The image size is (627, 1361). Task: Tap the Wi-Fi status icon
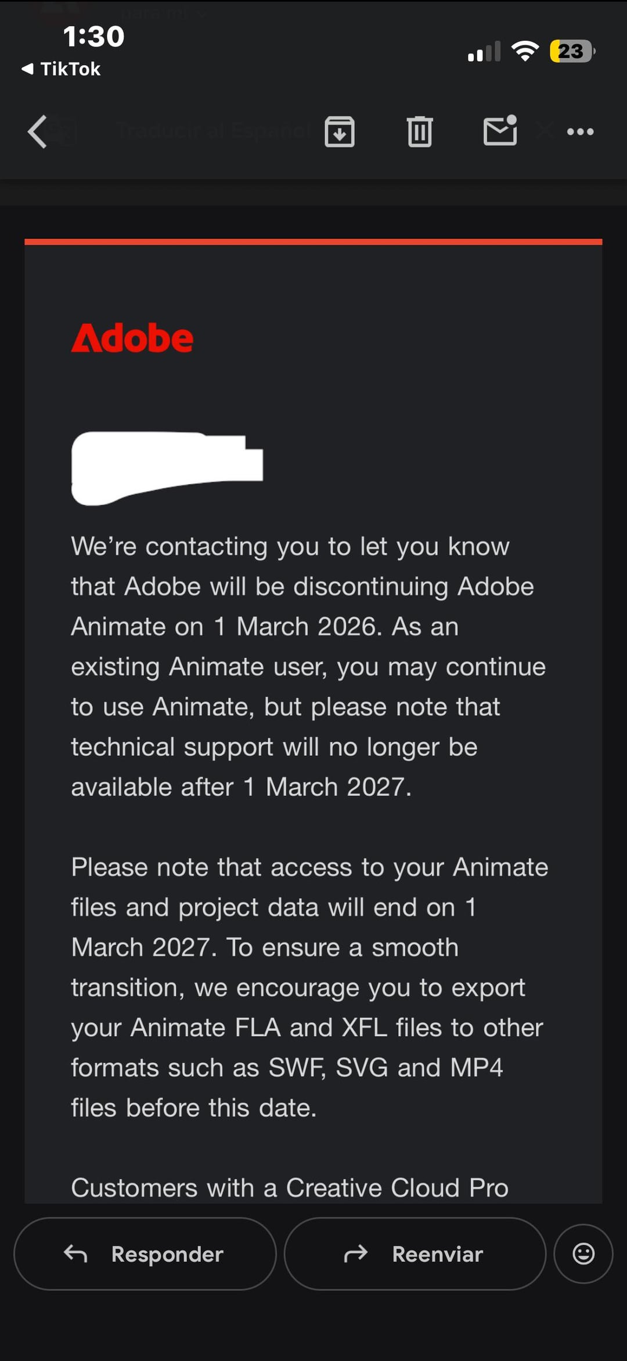point(525,51)
